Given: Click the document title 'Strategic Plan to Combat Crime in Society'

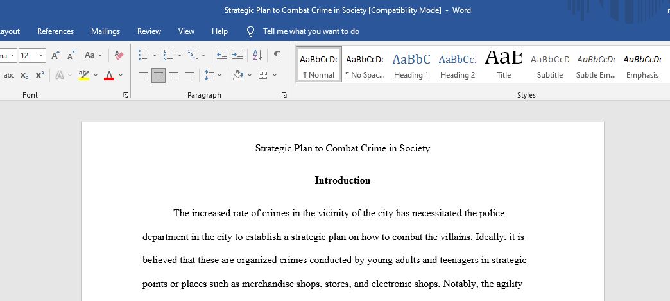Looking at the screenshot, I should pyautogui.click(x=343, y=148).
